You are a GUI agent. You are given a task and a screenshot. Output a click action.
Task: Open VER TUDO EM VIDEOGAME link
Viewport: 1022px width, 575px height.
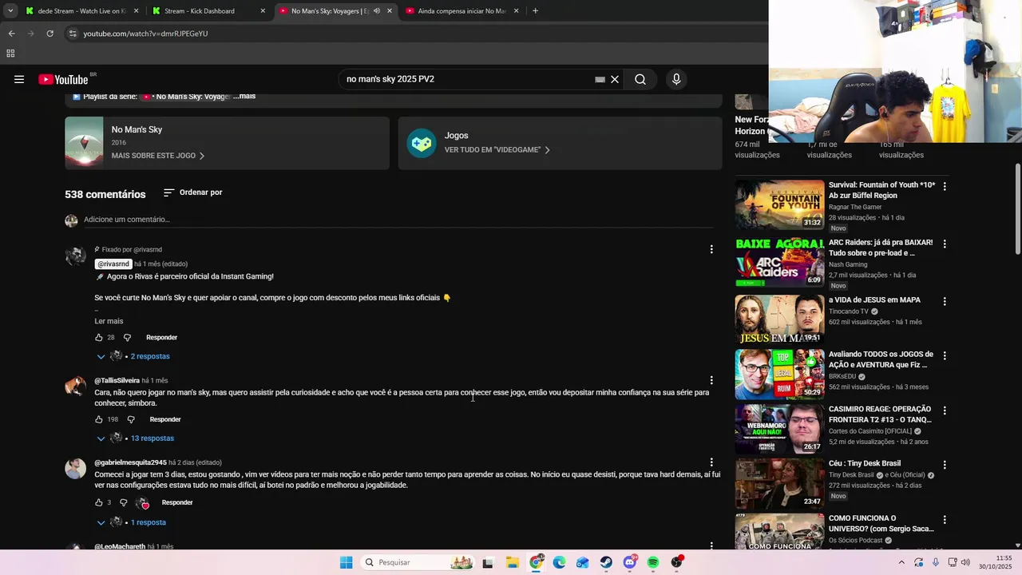[x=497, y=150]
